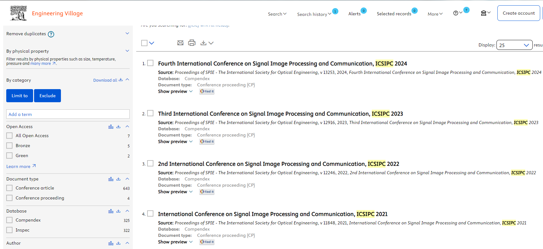
Task: Show Document type bar chart icon
Action: [x=111, y=179]
